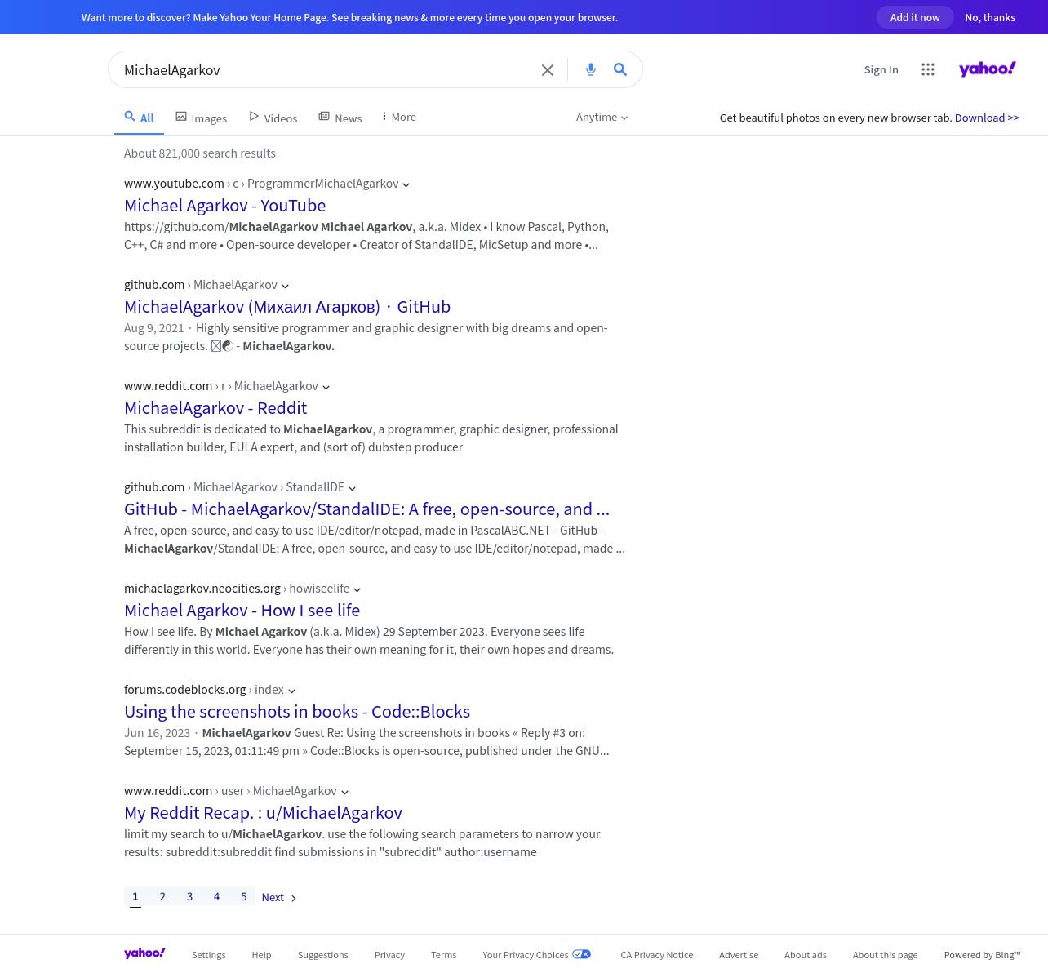Go to results page 4
The width and height of the screenshot is (1048, 973).
pyautogui.click(x=216, y=896)
